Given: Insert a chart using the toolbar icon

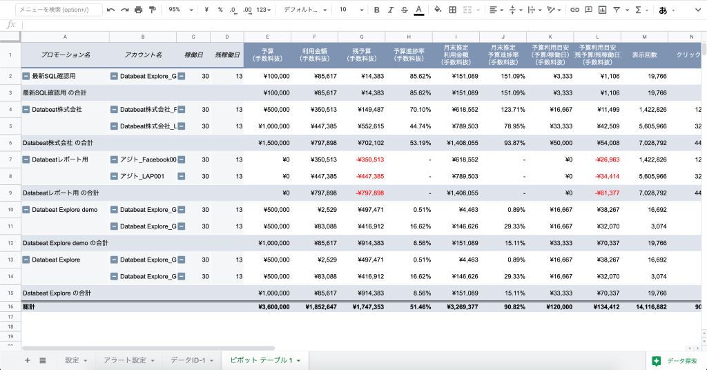Looking at the screenshot, I should click(602, 10).
